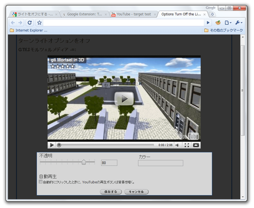Viewport: 254px width, 208px height.
Task: Click the キャンセル cancel button
Action: (x=136, y=192)
